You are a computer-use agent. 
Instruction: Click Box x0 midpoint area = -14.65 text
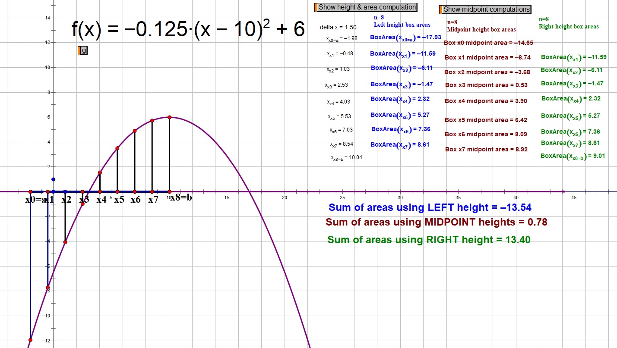[x=488, y=43]
